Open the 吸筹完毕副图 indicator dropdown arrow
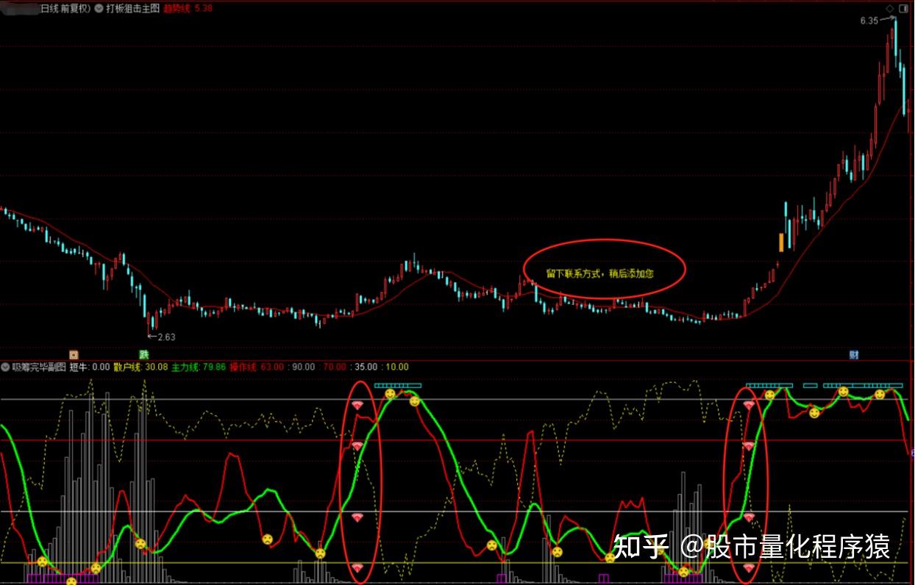The image size is (915, 585). point(6,367)
